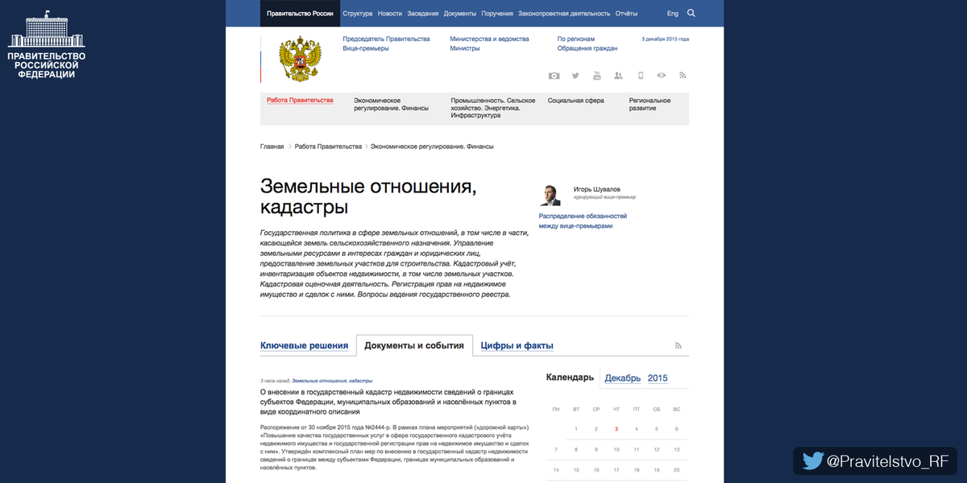
Task: Open the Новости menu item
Action: pos(390,14)
